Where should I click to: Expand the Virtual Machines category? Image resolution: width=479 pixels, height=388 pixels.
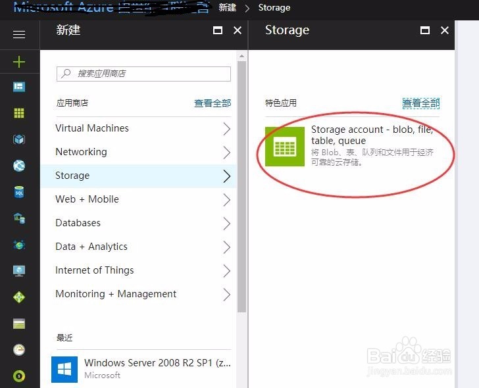pyautogui.click(x=143, y=128)
